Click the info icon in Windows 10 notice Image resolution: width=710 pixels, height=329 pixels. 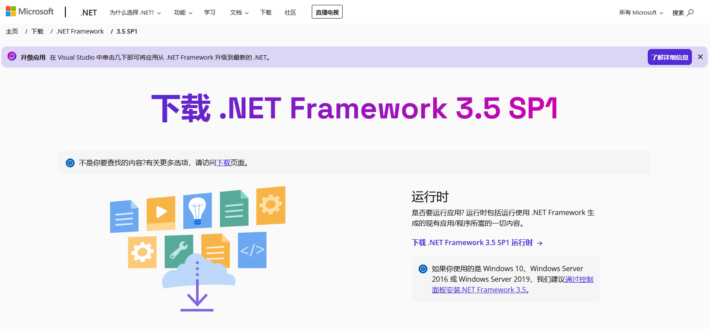[x=423, y=268]
